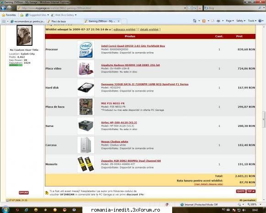Open a new blank tab
The image size is (266, 213).
pos(124,22)
